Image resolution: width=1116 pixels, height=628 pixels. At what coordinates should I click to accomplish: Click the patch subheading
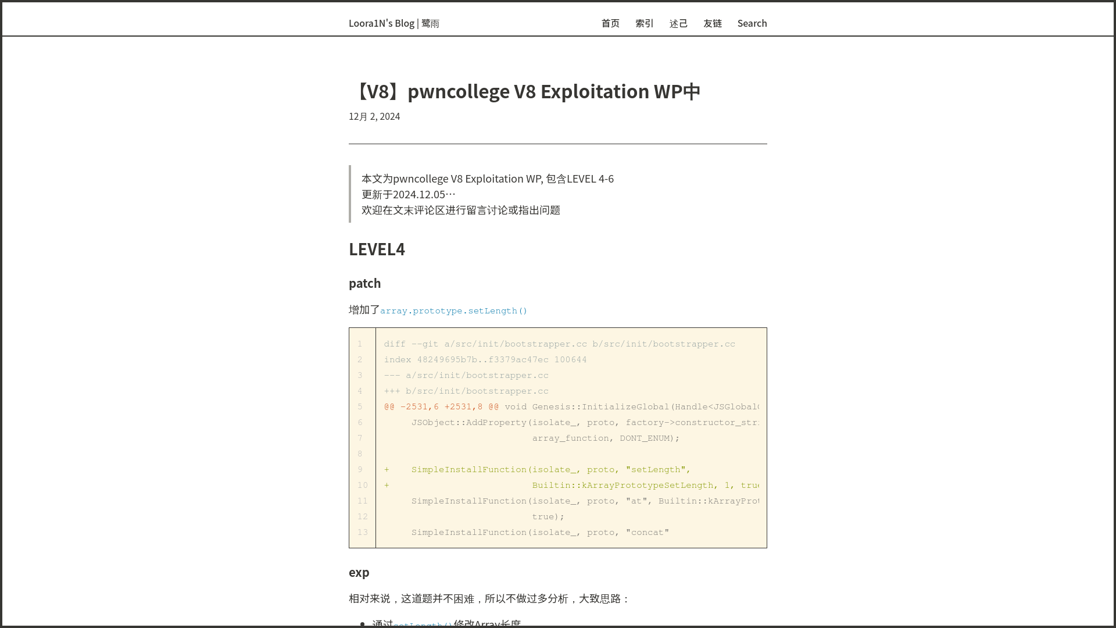(364, 283)
